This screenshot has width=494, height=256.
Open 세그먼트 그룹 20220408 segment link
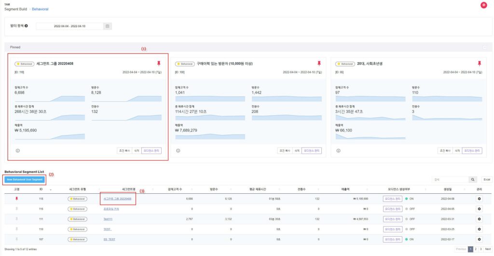[117, 199]
